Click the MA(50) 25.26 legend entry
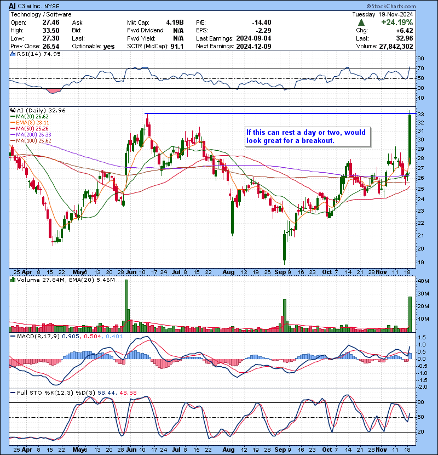This screenshot has width=438, height=455. click(30, 128)
